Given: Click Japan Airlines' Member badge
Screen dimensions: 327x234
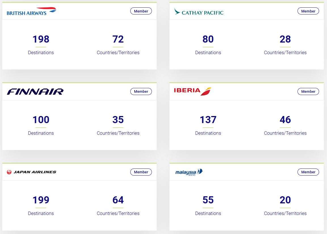Looking at the screenshot, I should coord(141,172).
